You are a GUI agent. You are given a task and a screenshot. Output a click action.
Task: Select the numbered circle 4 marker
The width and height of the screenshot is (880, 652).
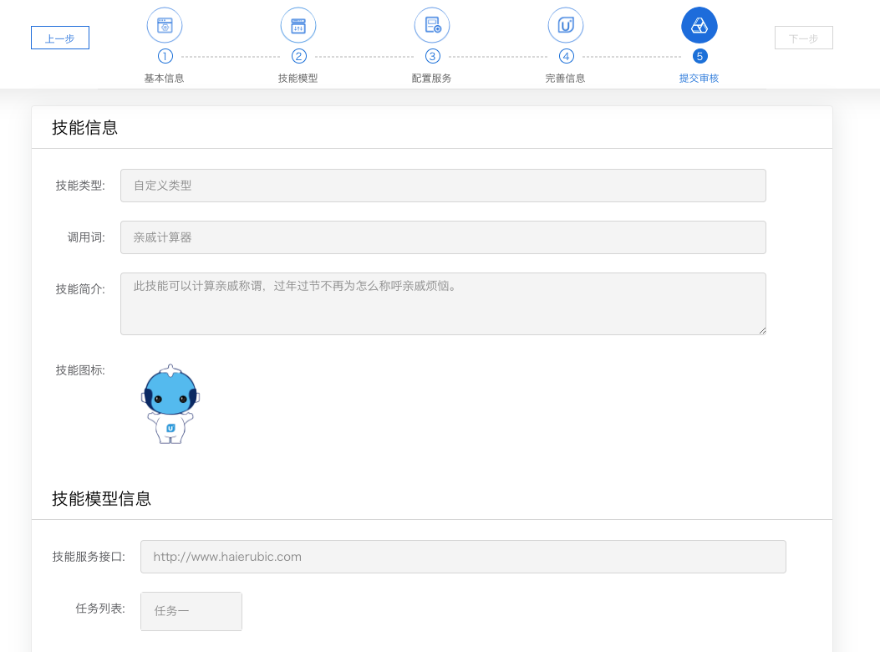pyautogui.click(x=566, y=56)
